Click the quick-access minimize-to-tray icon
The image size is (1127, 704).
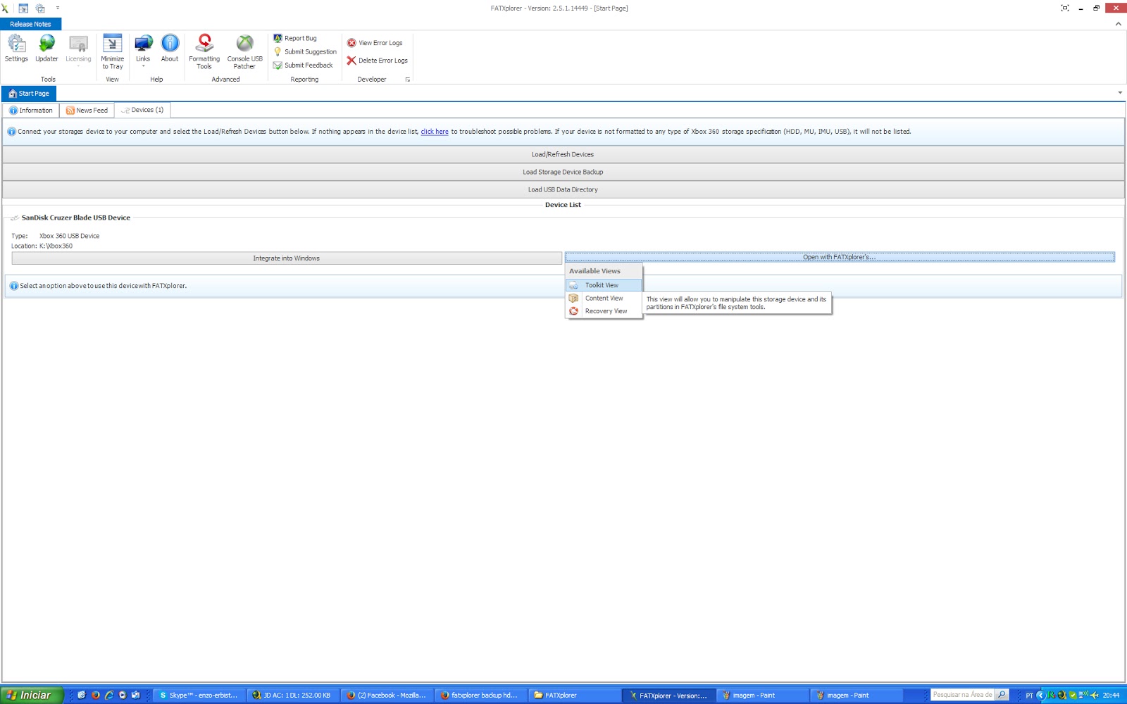23,8
